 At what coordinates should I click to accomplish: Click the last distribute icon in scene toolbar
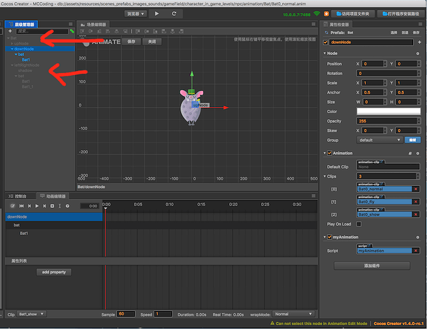click(181, 32)
